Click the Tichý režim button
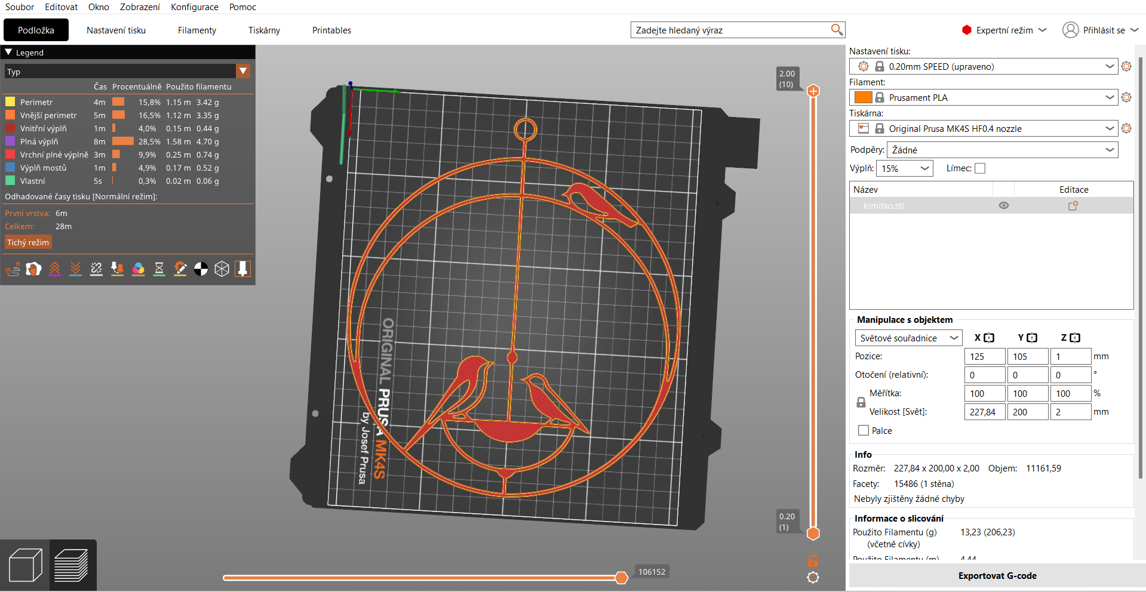Image resolution: width=1146 pixels, height=592 pixels. click(28, 242)
